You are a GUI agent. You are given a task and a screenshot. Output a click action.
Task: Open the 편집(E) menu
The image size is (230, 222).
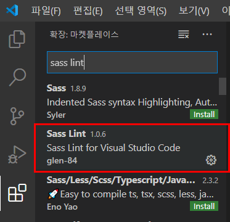(x=88, y=10)
